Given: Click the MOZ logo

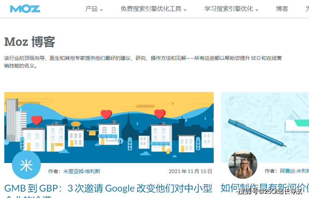Looking at the screenshot, I should click(x=25, y=9).
